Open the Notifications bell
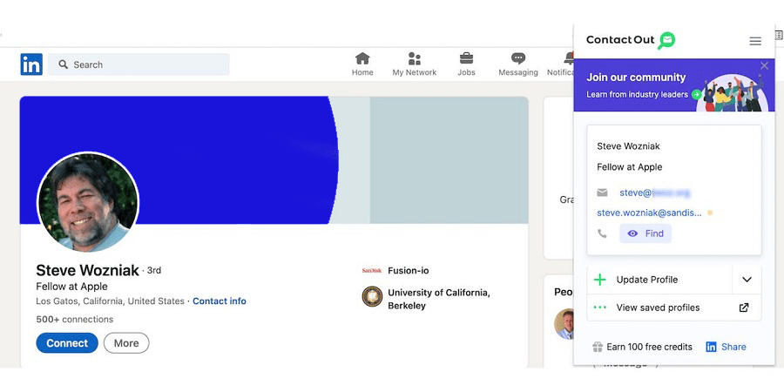 pos(567,58)
